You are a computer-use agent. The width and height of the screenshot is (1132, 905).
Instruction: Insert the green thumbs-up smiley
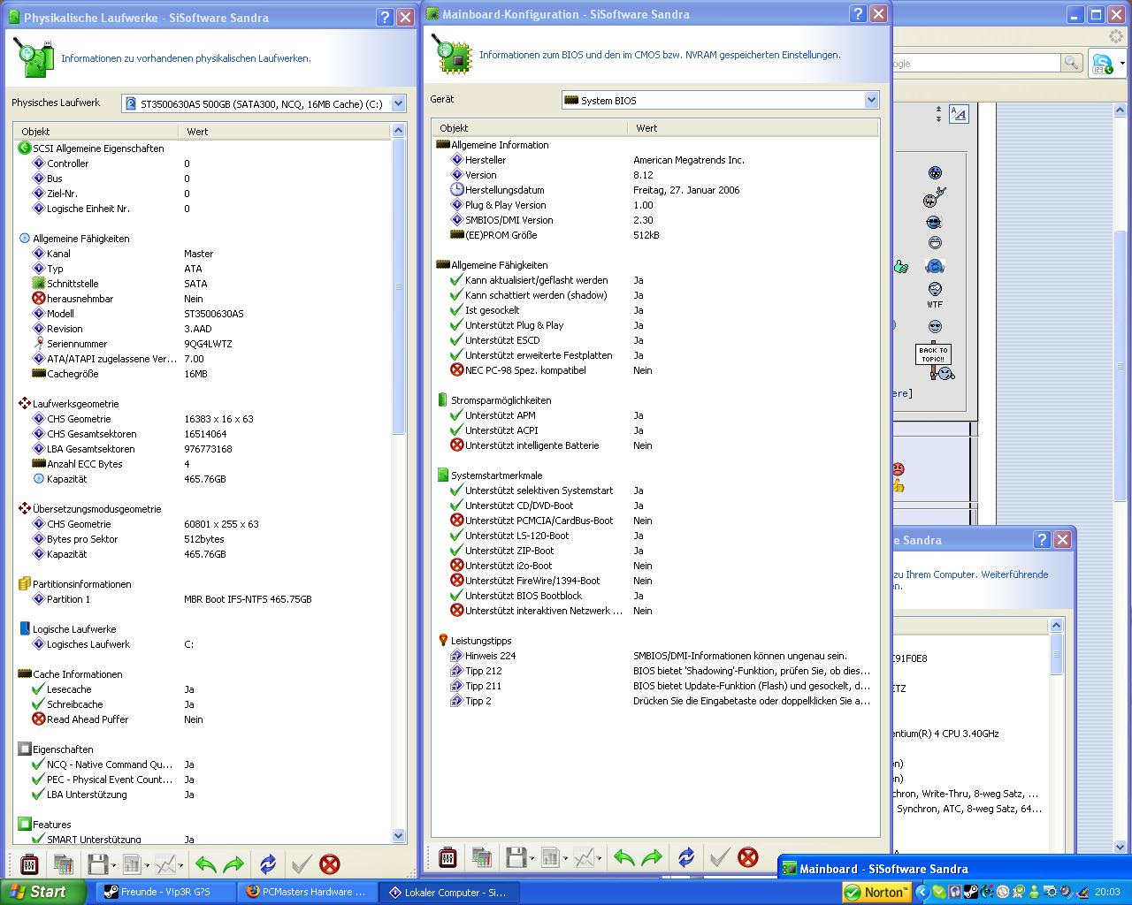(900, 266)
